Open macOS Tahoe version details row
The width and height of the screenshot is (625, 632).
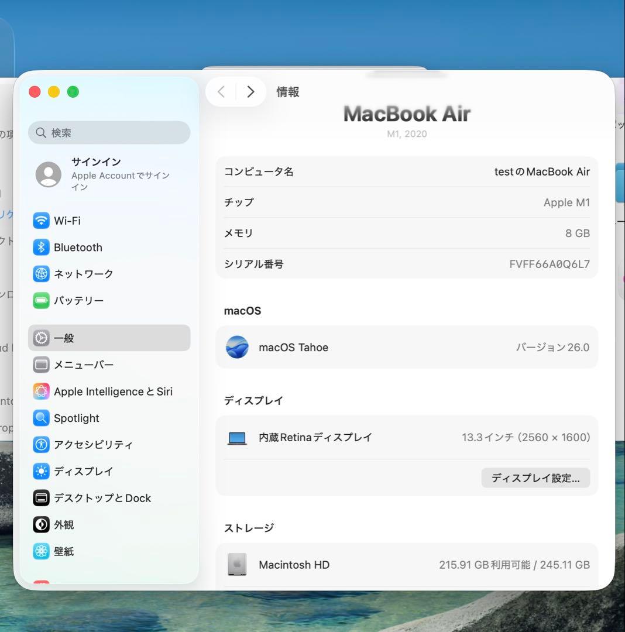(x=407, y=347)
